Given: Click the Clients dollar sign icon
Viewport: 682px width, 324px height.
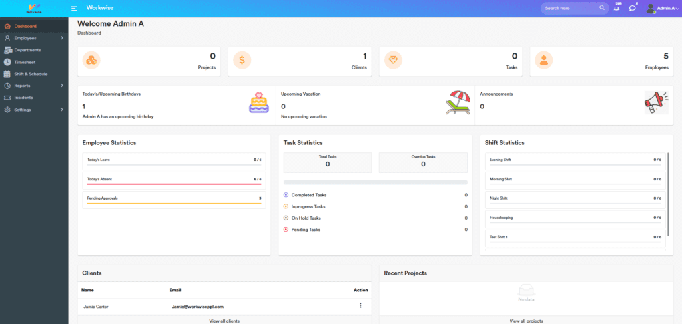Looking at the screenshot, I should pyautogui.click(x=242, y=61).
